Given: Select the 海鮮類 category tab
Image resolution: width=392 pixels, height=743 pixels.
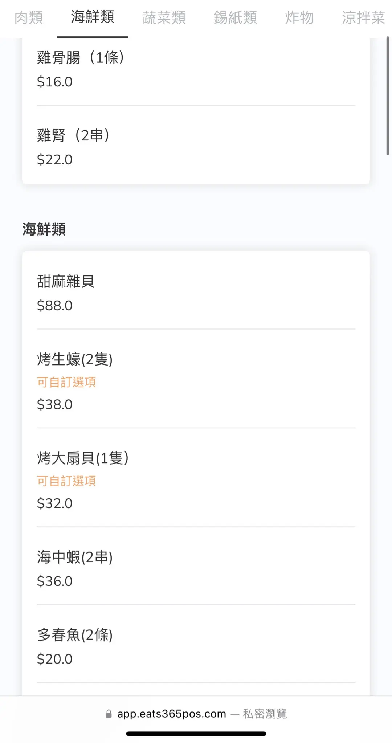Looking at the screenshot, I should (x=93, y=17).
